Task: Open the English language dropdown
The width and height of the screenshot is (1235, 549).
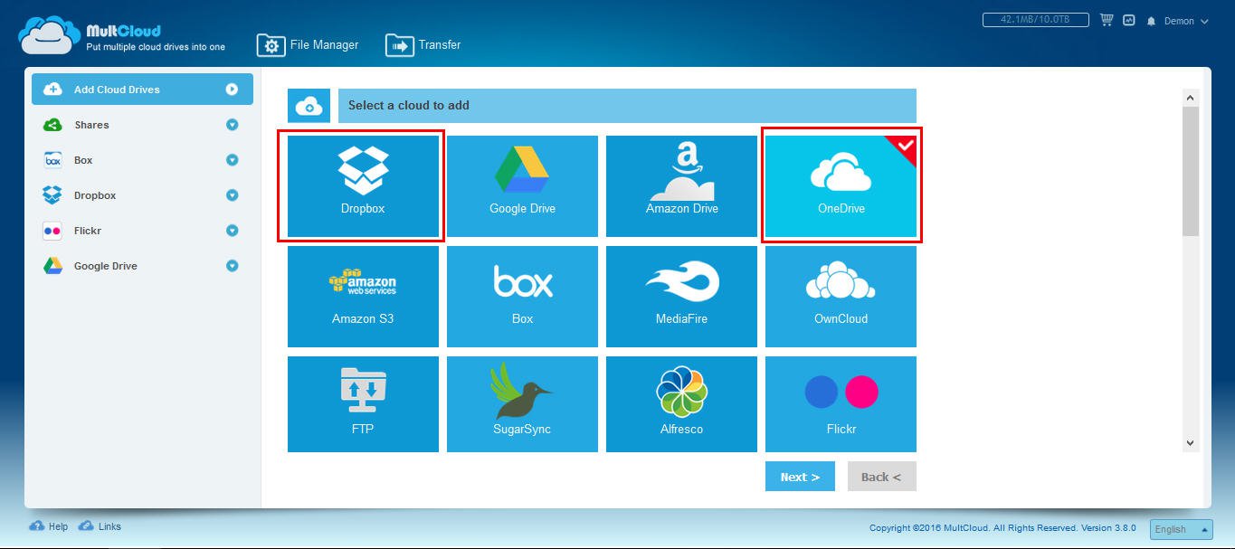Action: (x=1181, y=529)
